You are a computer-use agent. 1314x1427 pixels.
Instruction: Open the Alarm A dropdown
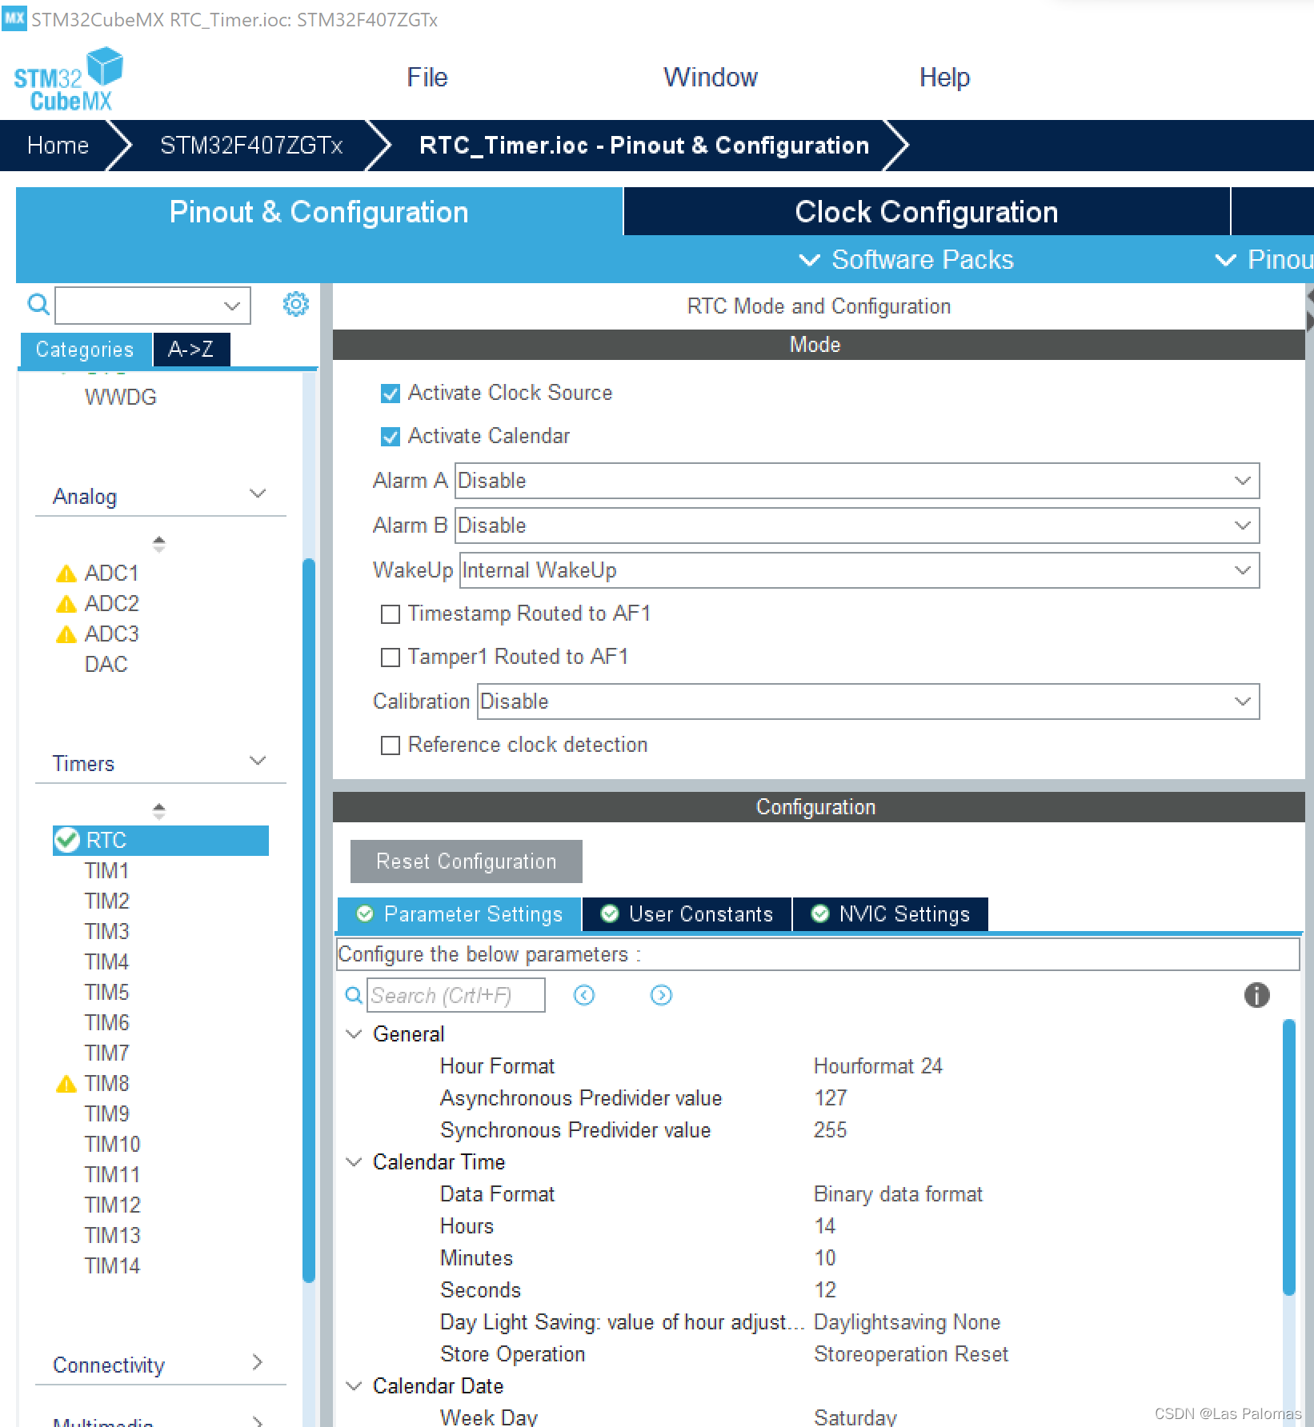pos(857,481)
